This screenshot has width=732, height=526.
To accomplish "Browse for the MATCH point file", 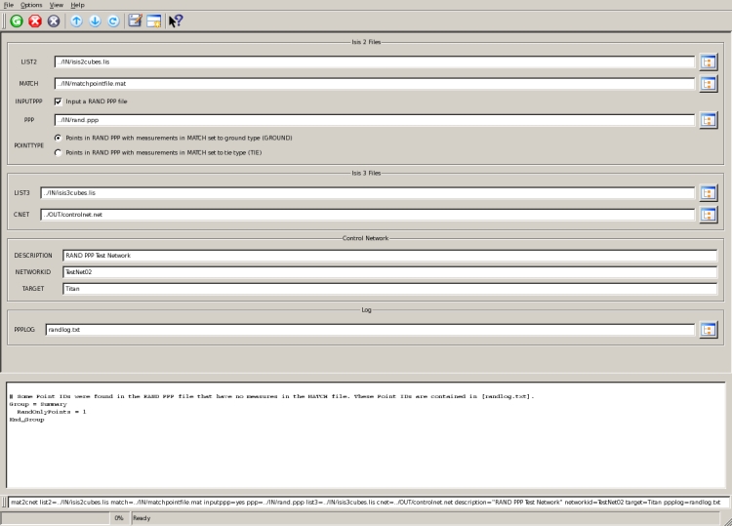I will [x=709, y=84].
